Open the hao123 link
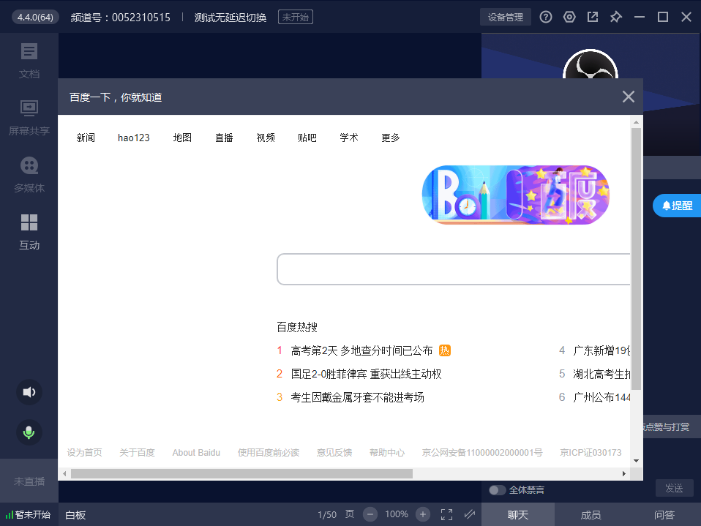This screenshot has width=701, height=526. [x=134, y=138]
